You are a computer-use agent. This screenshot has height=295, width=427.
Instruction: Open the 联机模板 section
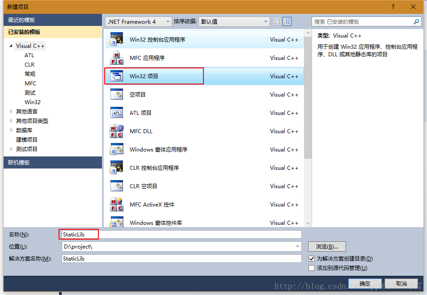click(x=53, y=162)
